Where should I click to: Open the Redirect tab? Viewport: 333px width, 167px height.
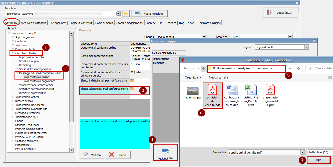tap(171, 23)
